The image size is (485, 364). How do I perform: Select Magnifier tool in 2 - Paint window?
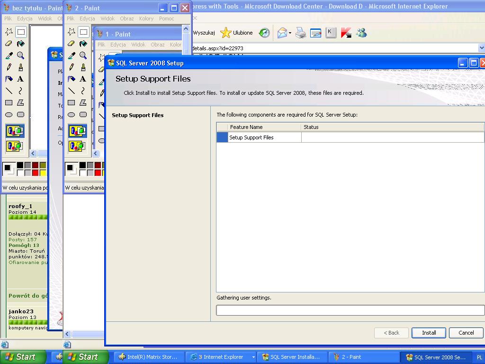pos(83,55)
